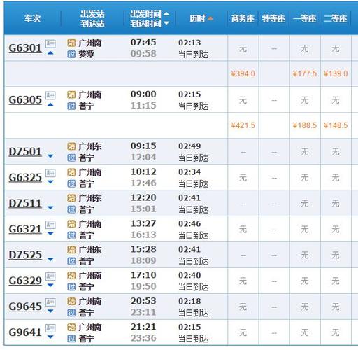
Task: Click ¥148.5 second class price
Action: coord(336,125)
